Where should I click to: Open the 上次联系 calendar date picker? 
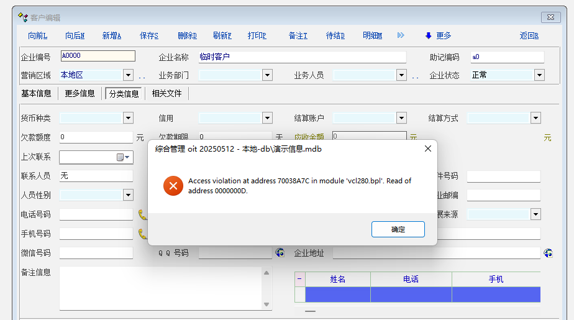coord(124,157)
